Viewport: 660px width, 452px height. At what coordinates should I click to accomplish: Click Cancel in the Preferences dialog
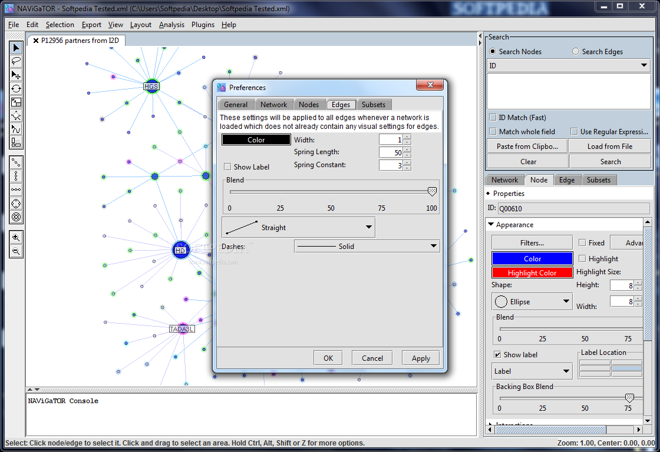click(372, 358)
